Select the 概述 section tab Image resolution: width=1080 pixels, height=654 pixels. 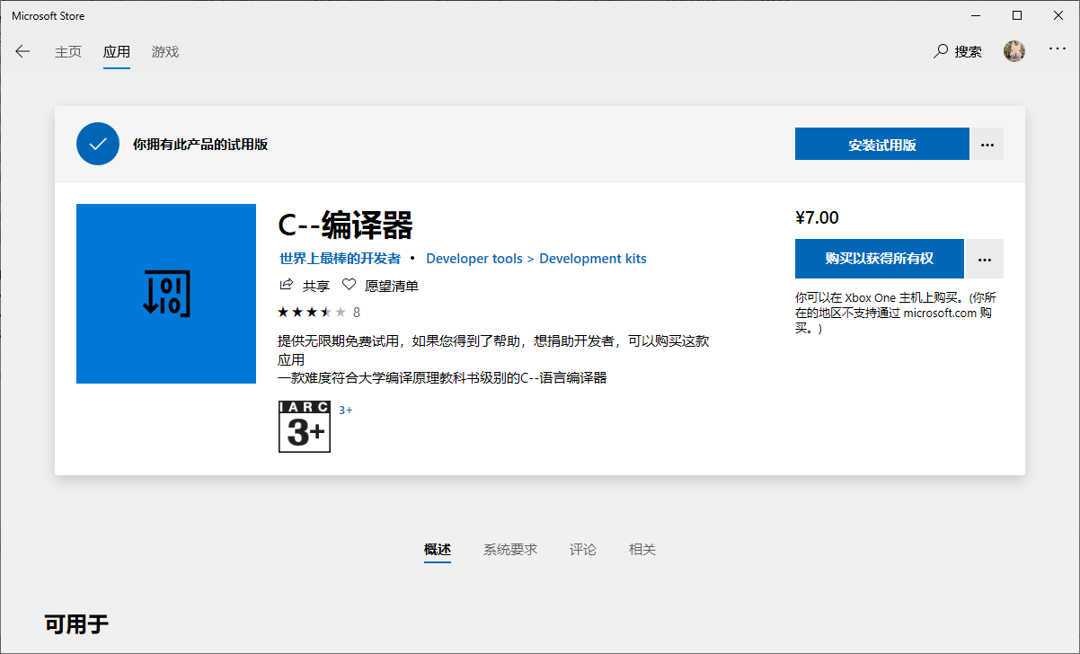tap(438, 549)
